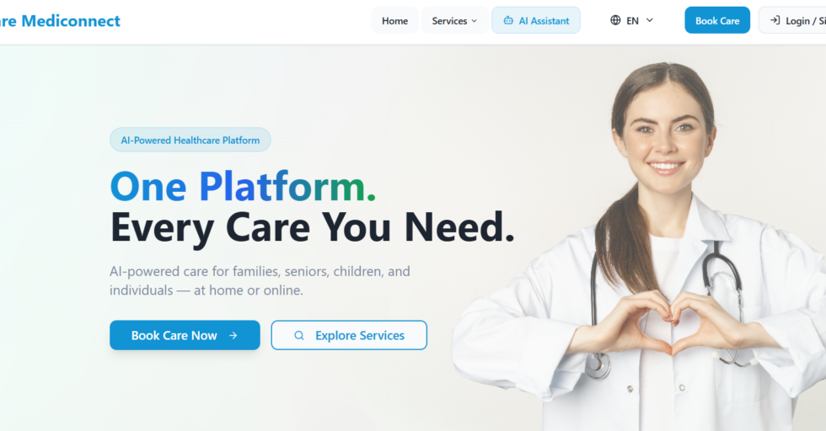Click the login arrow icon
Screen dimensions: 826x431
point(775,20)
